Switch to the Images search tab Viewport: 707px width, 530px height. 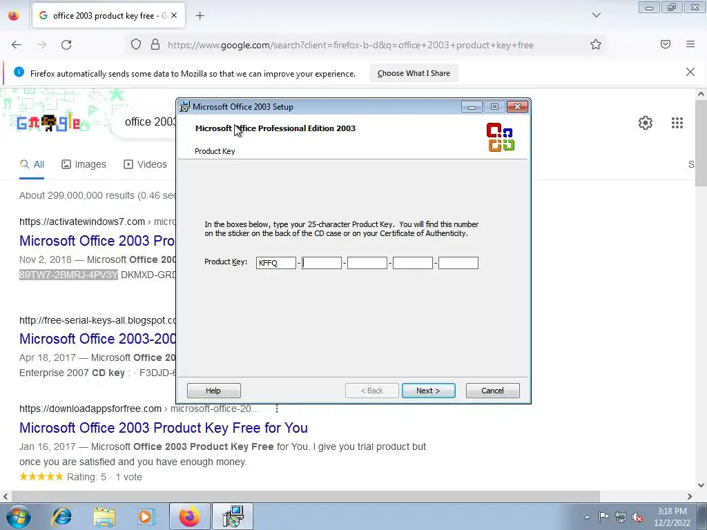click(x=84, y=164)
